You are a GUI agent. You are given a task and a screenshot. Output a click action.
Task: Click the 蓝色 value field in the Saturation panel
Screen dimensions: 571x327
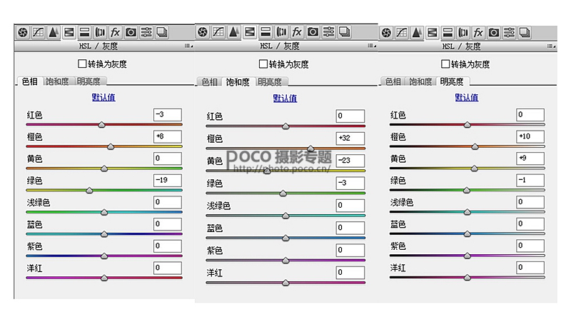(x=350, y=228)
